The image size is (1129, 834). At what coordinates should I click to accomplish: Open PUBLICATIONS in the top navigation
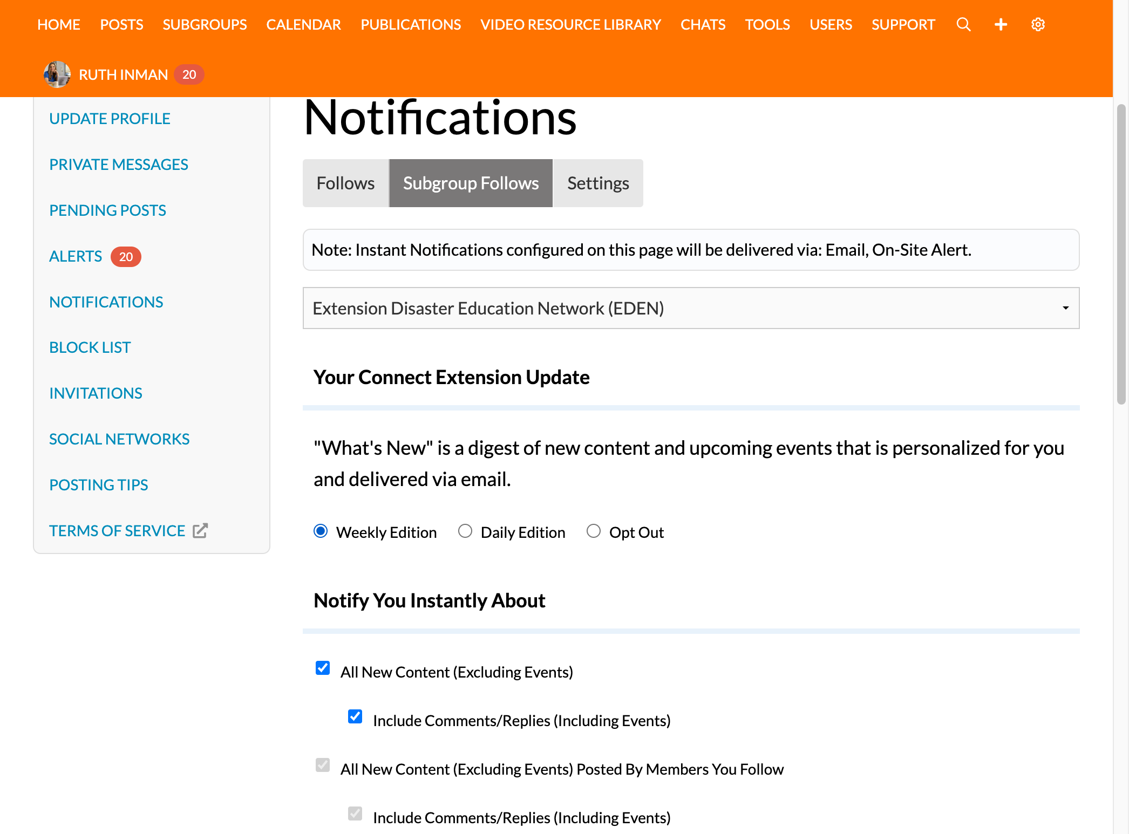[x=411, y=25]
